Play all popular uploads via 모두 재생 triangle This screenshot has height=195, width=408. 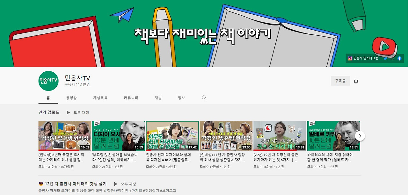pos(68,112)
